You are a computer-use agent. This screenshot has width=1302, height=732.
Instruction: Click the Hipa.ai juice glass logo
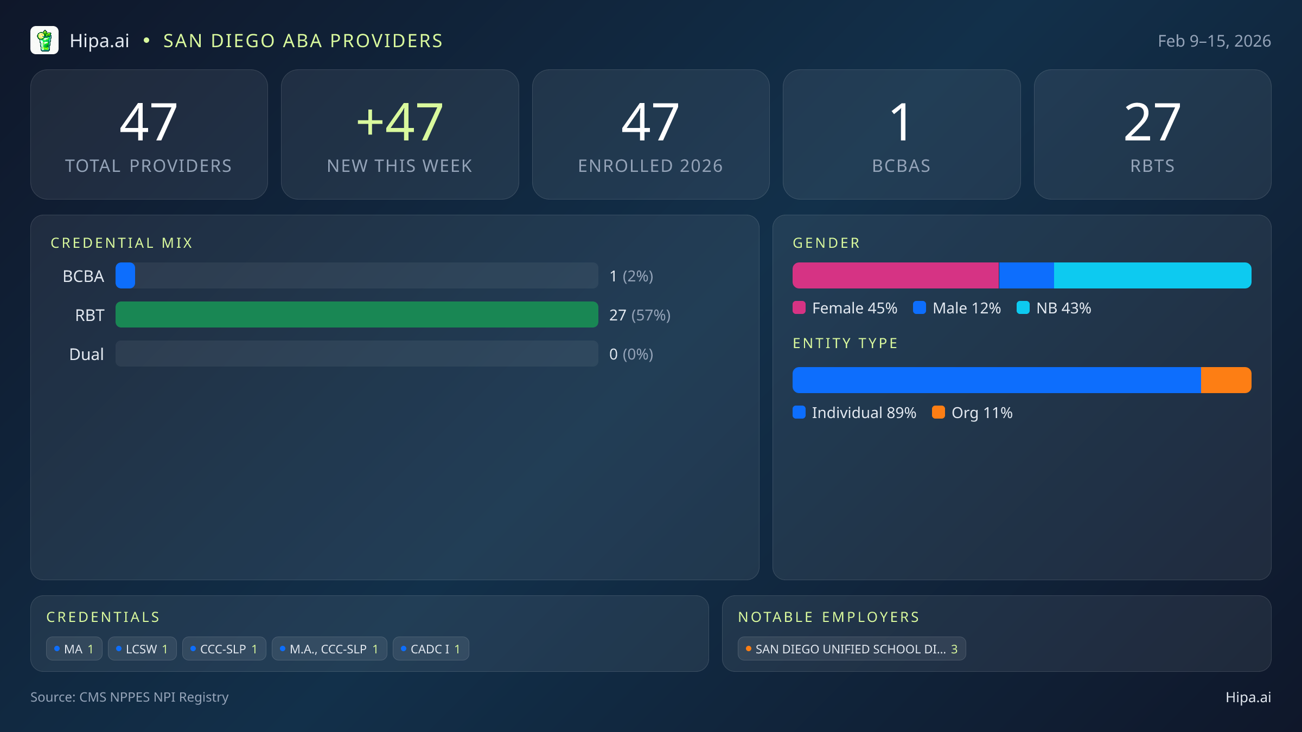click(45, 40)
